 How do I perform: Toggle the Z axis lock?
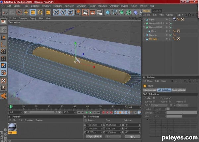70,13
